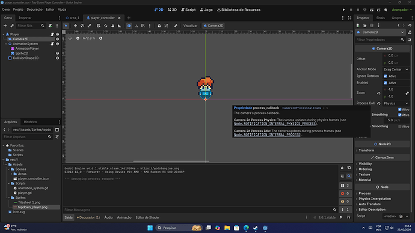Switch to Script workspace
415x233 pixels.
click(188, 10)
